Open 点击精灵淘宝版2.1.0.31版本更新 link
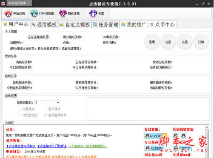Screen dimensions: 214x158 [28, 157]
